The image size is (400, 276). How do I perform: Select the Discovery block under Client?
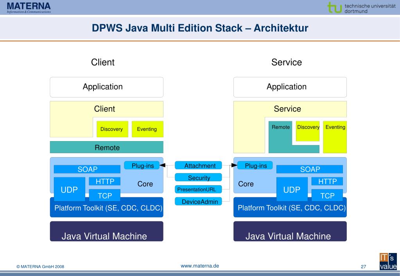pyautogui.click(x=112, y=129)
